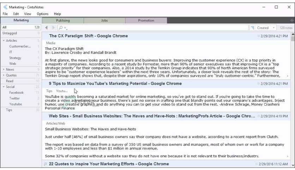The width and height of the screenshot is (295, 170).
Task: Collapse the Social tag group
Action: click(3, 87)
